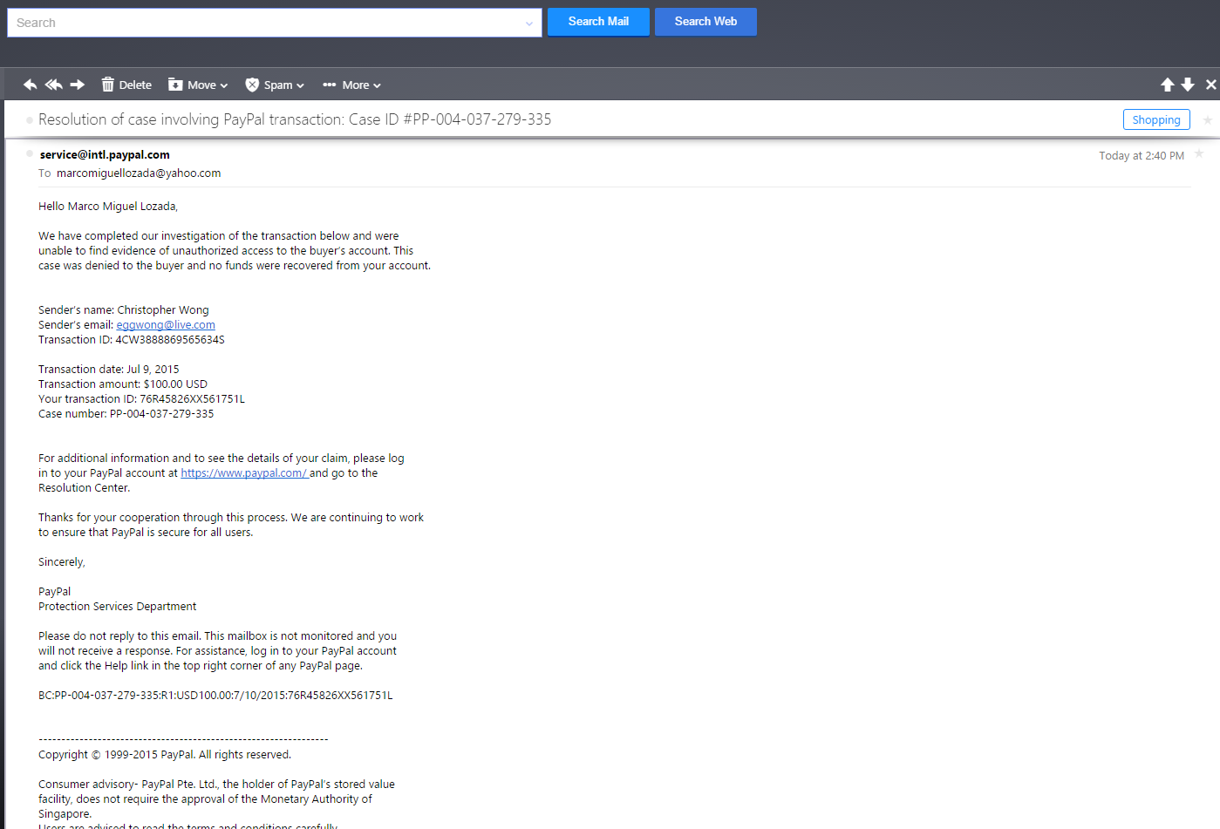Image resolution: width=1220 pixels, height=829 pixels.
Task: Click the 'Copyright © 1999-2015 PayPal' line
Action: tap(165, 755)
